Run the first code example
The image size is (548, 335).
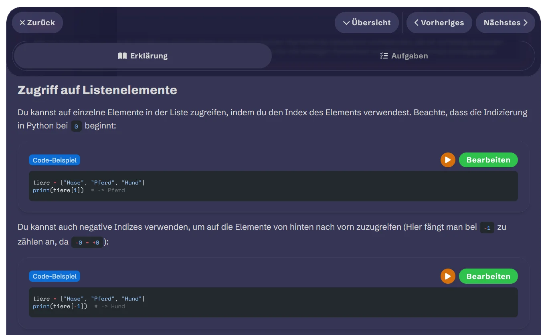coord(448,160)
